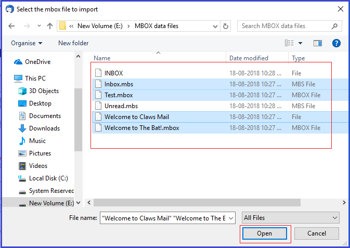Open Documents in navigation pane
The image size is (350, 248).
tap(45, 116)
